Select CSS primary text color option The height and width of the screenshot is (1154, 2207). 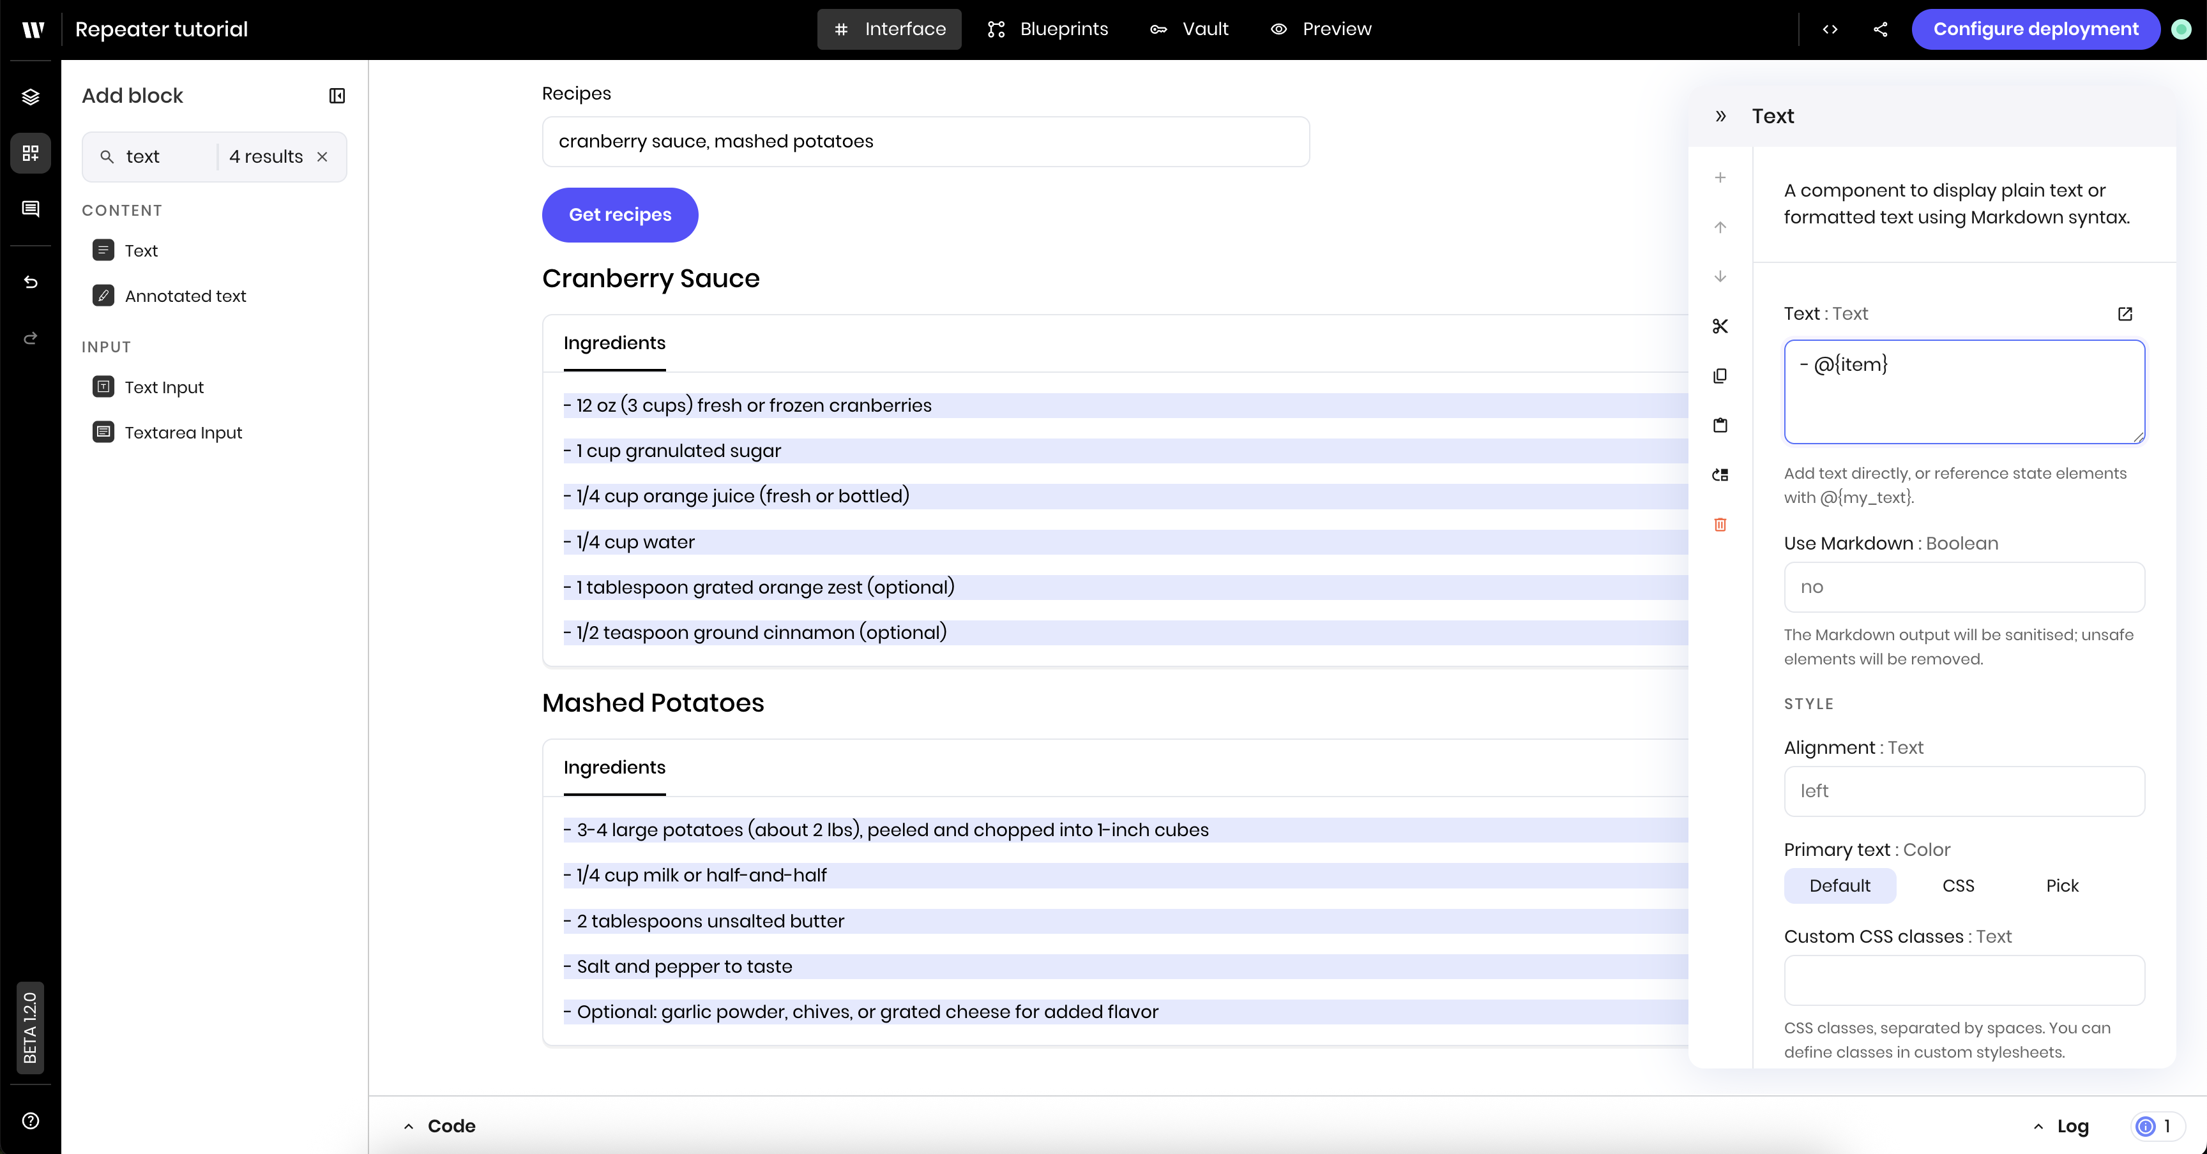coord(1958,886)
